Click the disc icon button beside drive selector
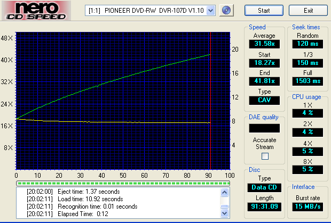 [227, 10]
